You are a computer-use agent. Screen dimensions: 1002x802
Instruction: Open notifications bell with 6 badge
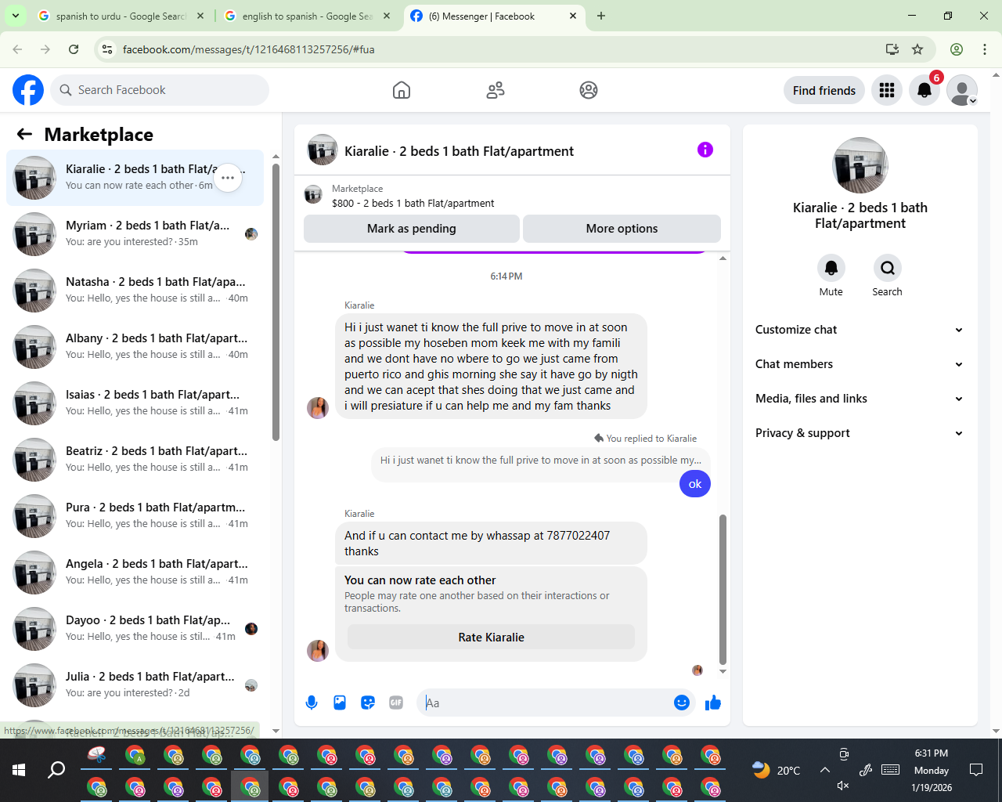point(925,90)
